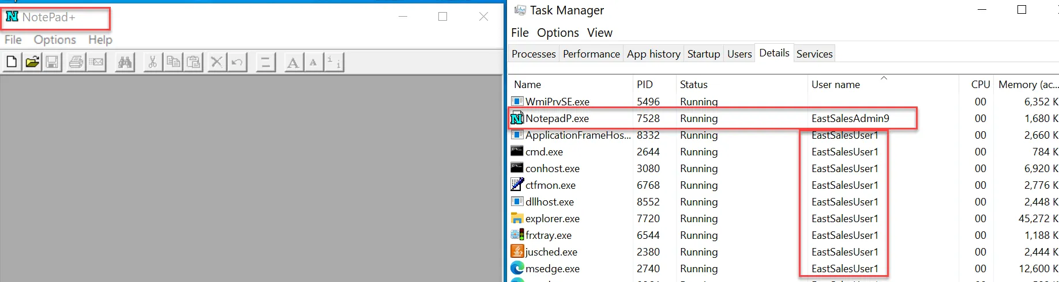Select the WmiPrvSE.exe process name
Image resolution: width=1059 pixels, height=282 pixels.
[x=557, y=101]
